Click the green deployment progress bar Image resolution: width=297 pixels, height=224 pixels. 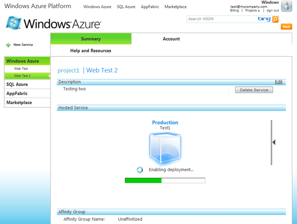pos(165,181)
